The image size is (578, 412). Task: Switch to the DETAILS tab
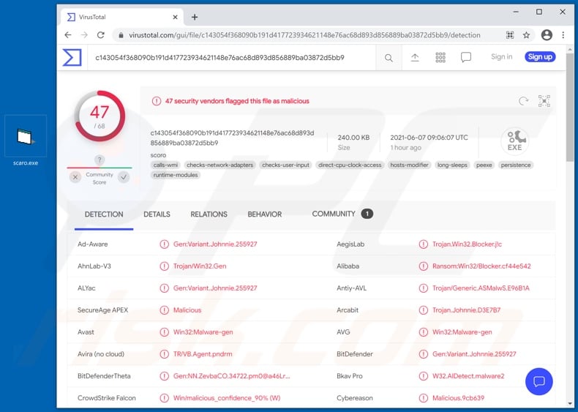(157, 214)
